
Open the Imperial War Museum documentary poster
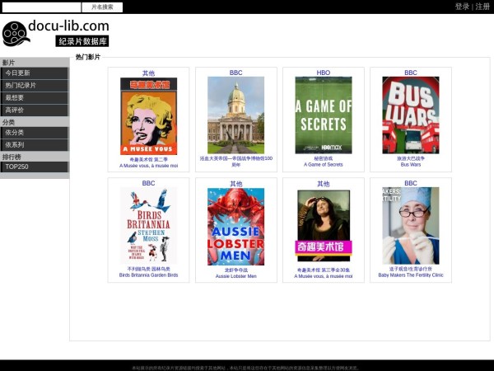[x=235, y=115]
